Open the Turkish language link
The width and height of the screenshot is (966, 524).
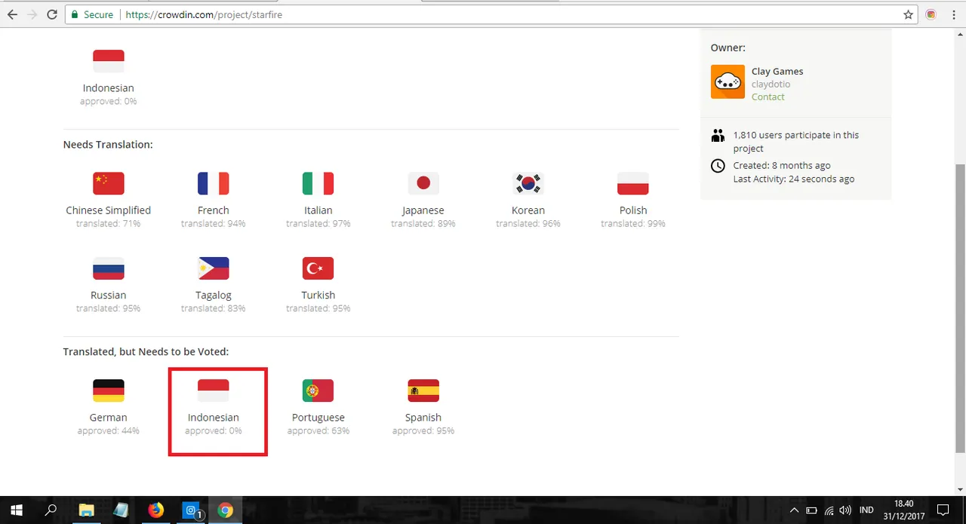tap(318, 295)
